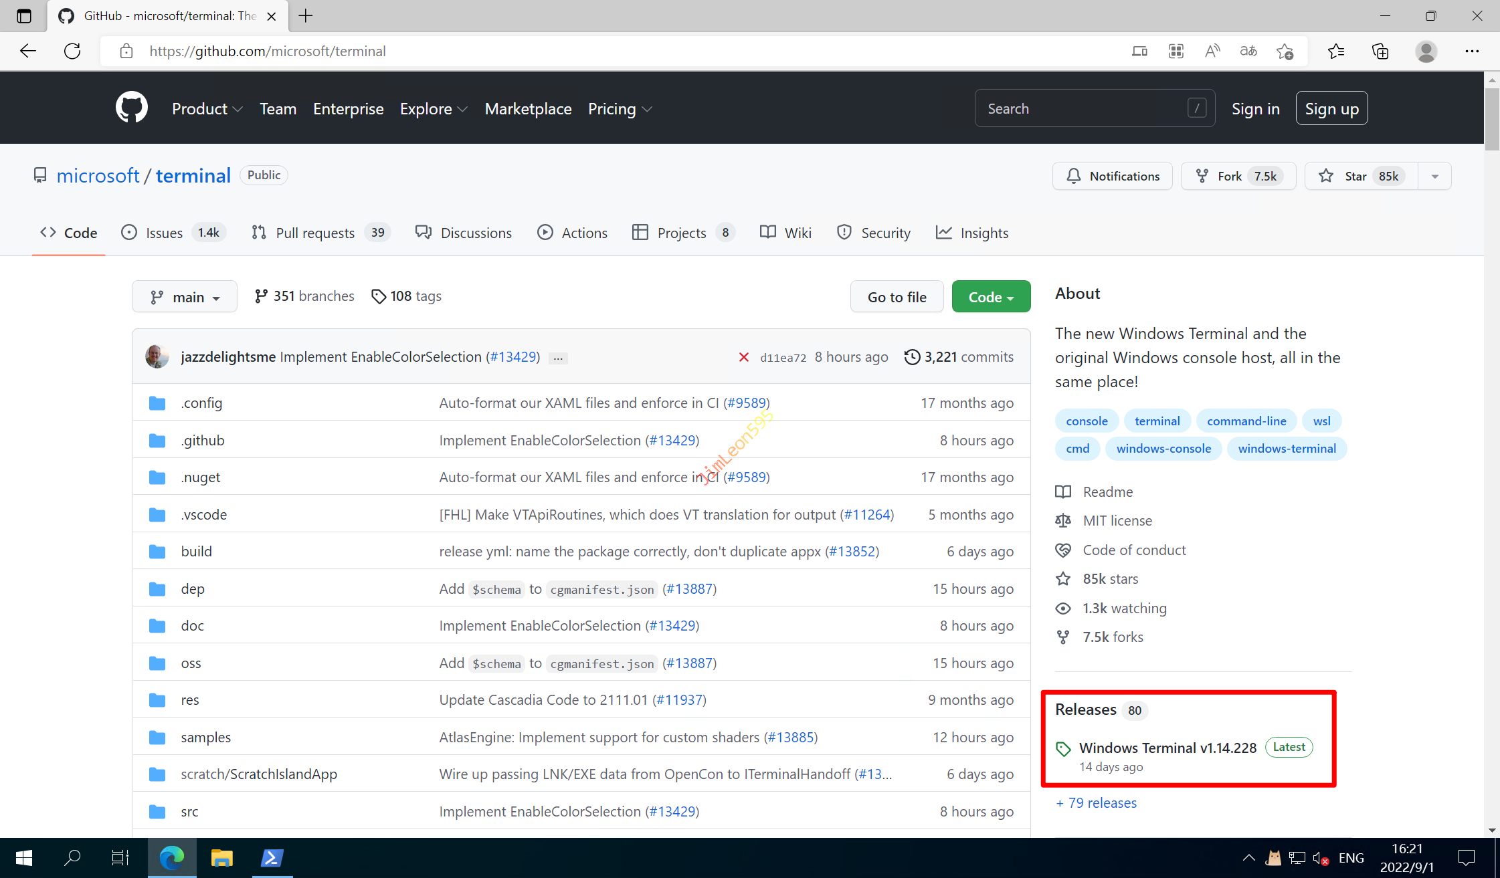Focus the GitHub Search field

tap(1084, 108)
